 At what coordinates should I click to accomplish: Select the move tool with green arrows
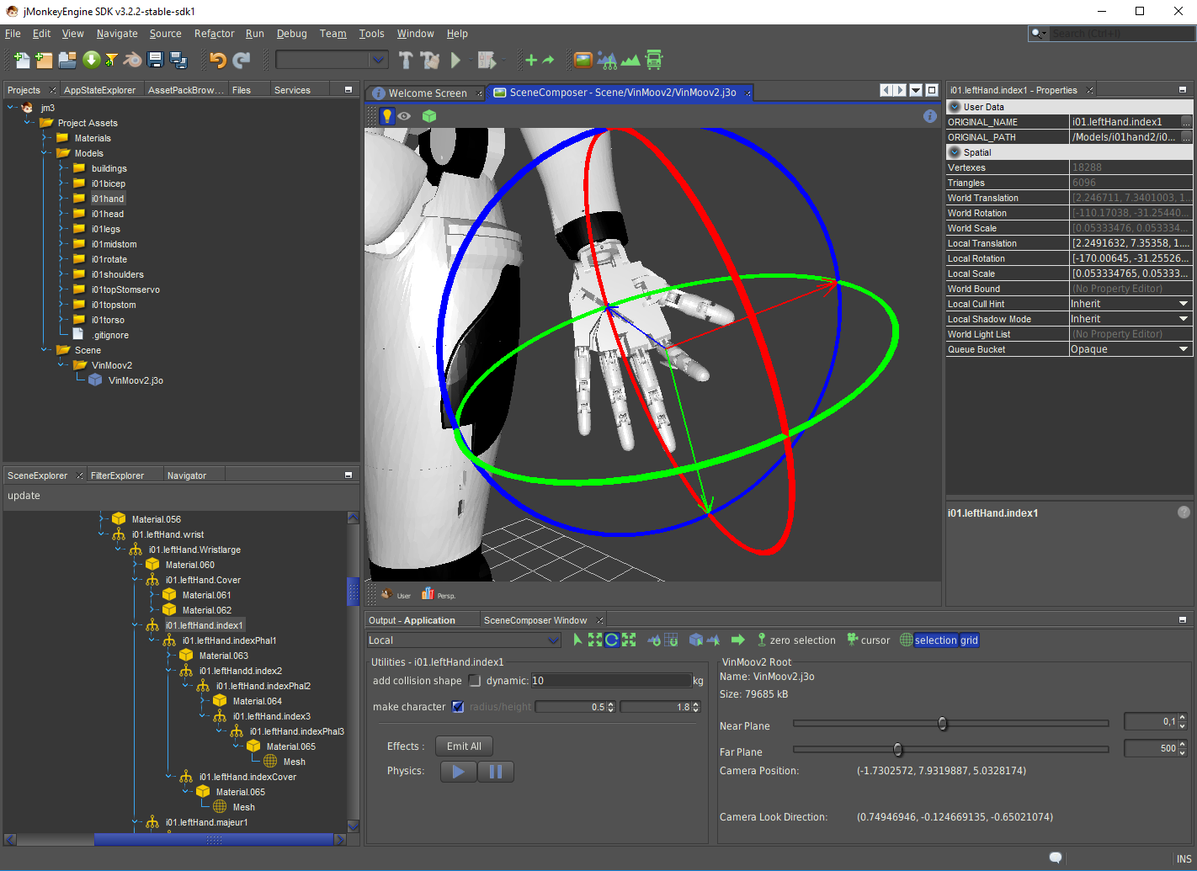click(595, 640)
